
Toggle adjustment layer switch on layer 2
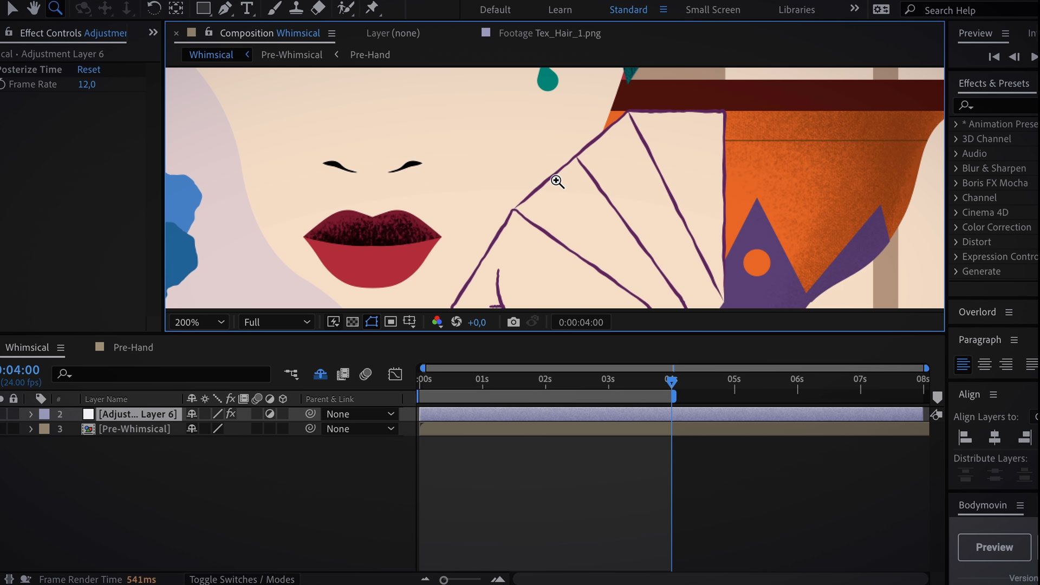point(270,414)
